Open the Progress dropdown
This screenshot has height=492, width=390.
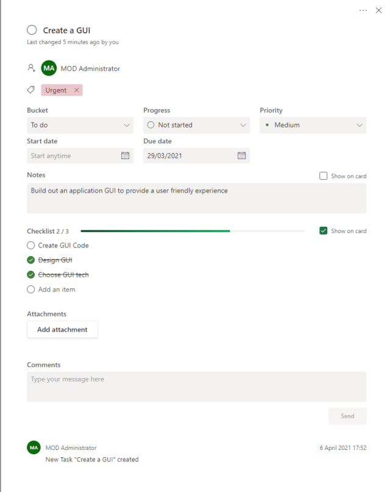(x=196, y=125)
